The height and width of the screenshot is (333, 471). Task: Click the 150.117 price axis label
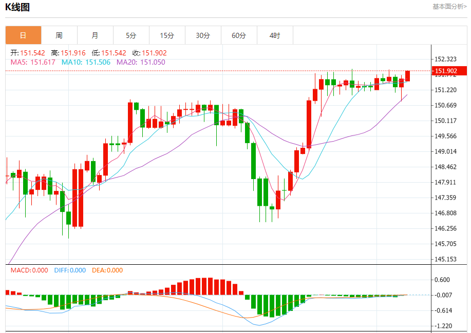point(445,121)
